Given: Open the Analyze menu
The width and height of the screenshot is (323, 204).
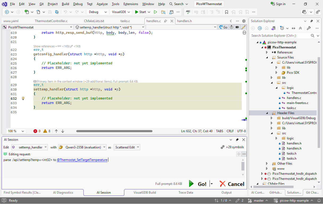Looking at the screenshot, I should pos(102,4).
